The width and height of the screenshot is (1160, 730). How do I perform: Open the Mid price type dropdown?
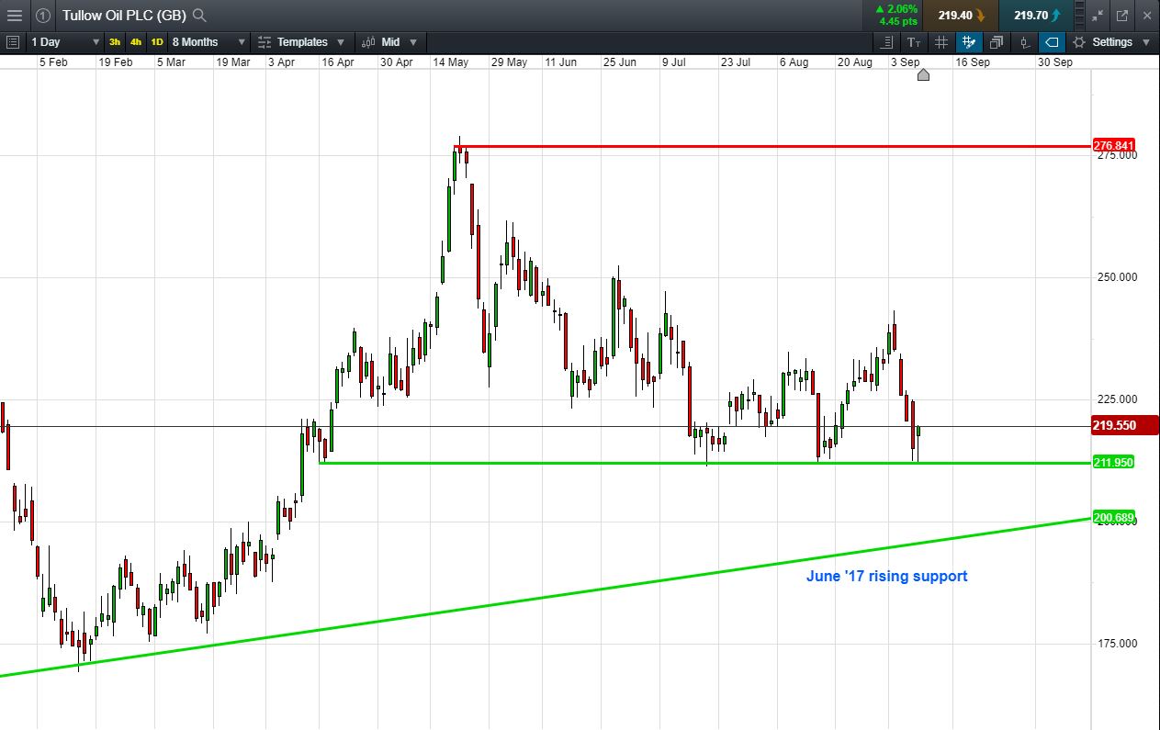tap(389, 42)
